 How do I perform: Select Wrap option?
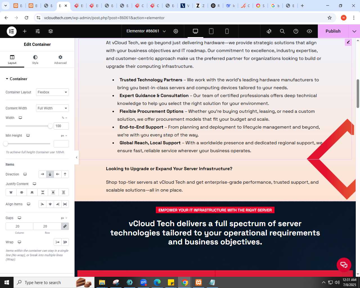[x=65, y=242]
